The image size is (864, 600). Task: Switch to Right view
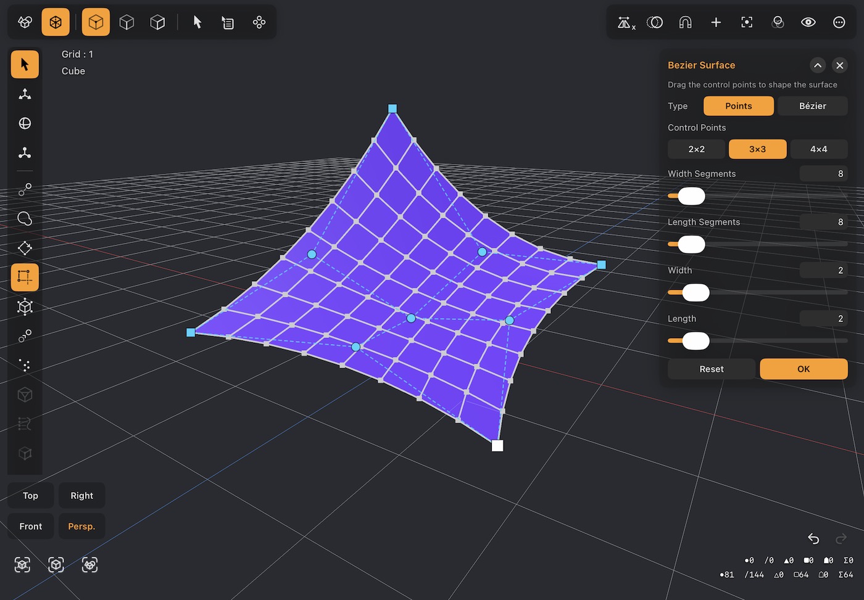click(x=81, y=496)
